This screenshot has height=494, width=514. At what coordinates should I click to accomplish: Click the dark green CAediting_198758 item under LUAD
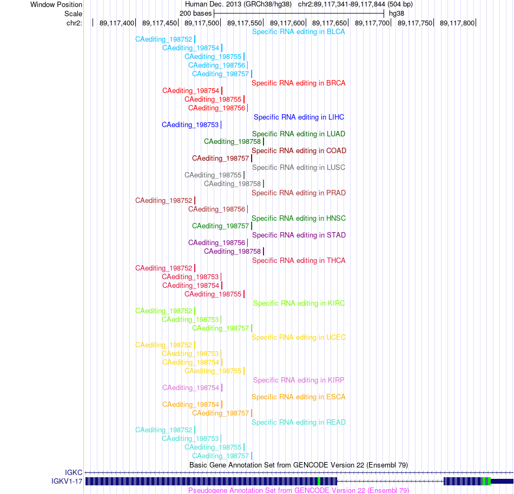tap(233, 142)
